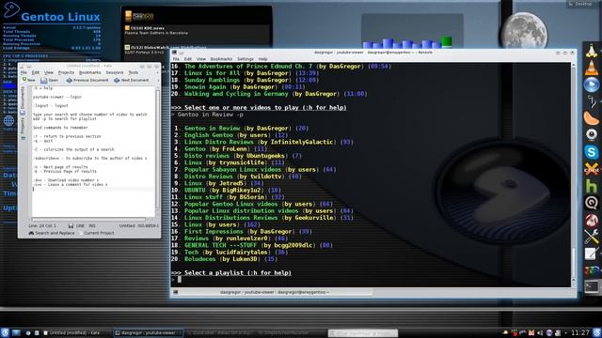Click the show desktop icon in taskbar
This screenshot has height=338, width=602.
[x=16, y=332]
